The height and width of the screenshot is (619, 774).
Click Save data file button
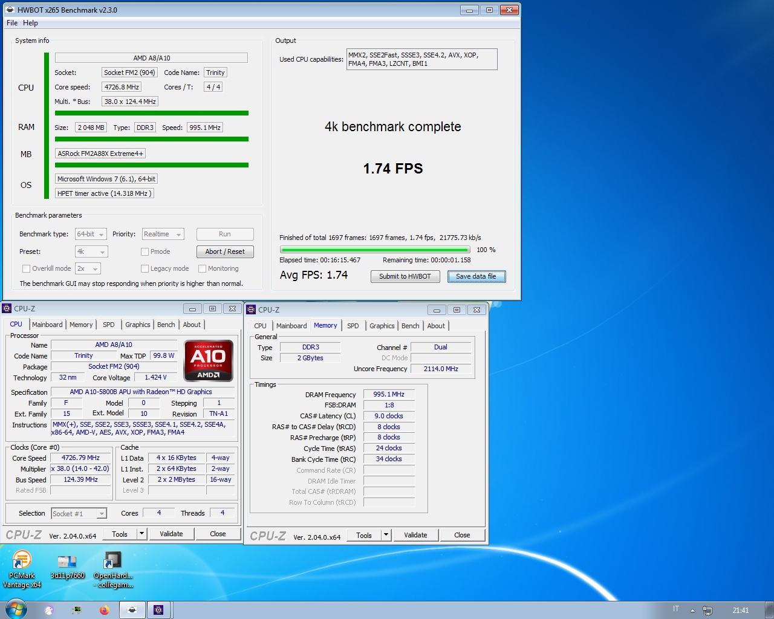[x=476, y=276]
